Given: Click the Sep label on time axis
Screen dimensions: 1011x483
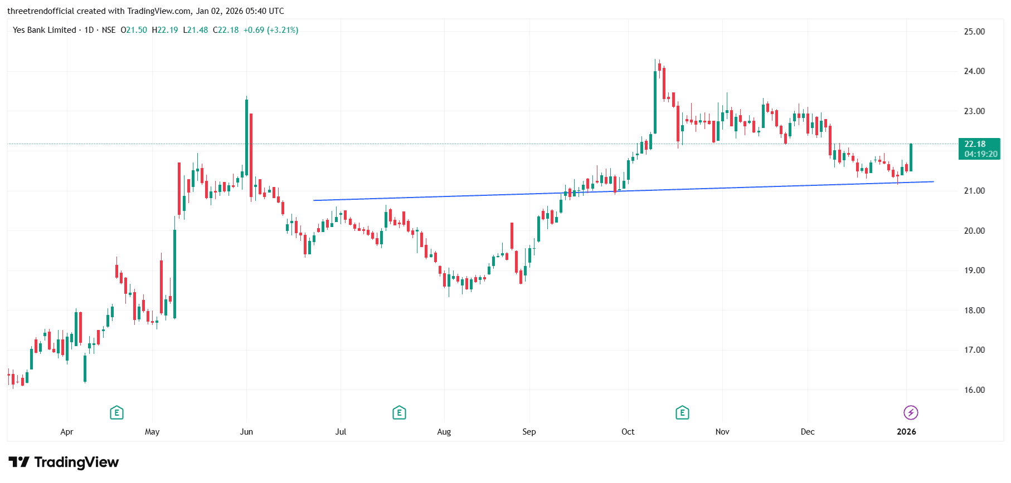Looking at the screenshot, I should (529, 432).
